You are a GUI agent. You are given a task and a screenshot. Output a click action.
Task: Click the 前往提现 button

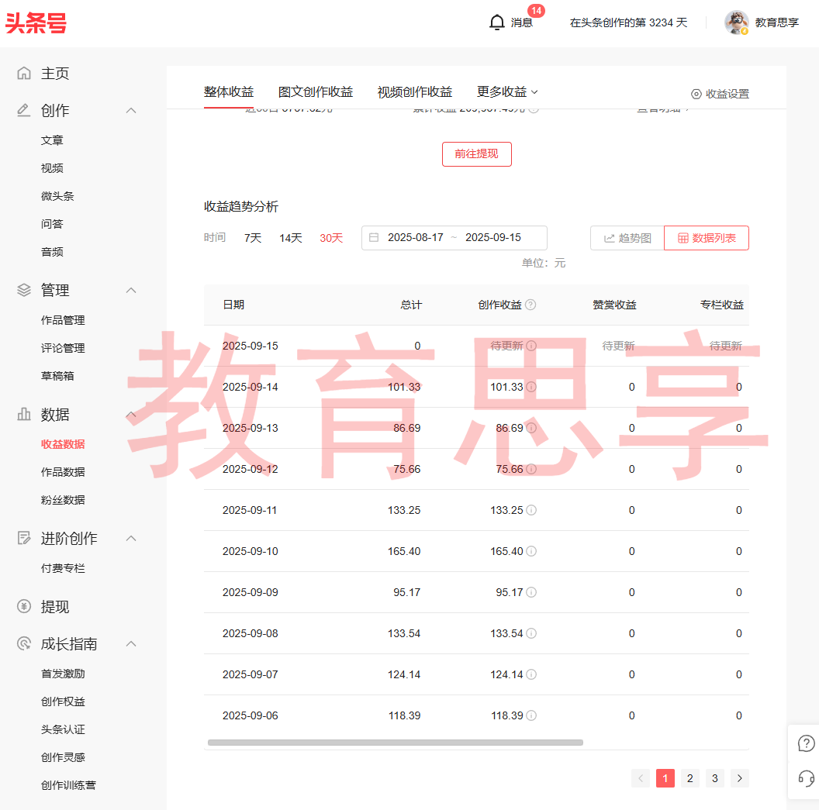coord(476,153)
